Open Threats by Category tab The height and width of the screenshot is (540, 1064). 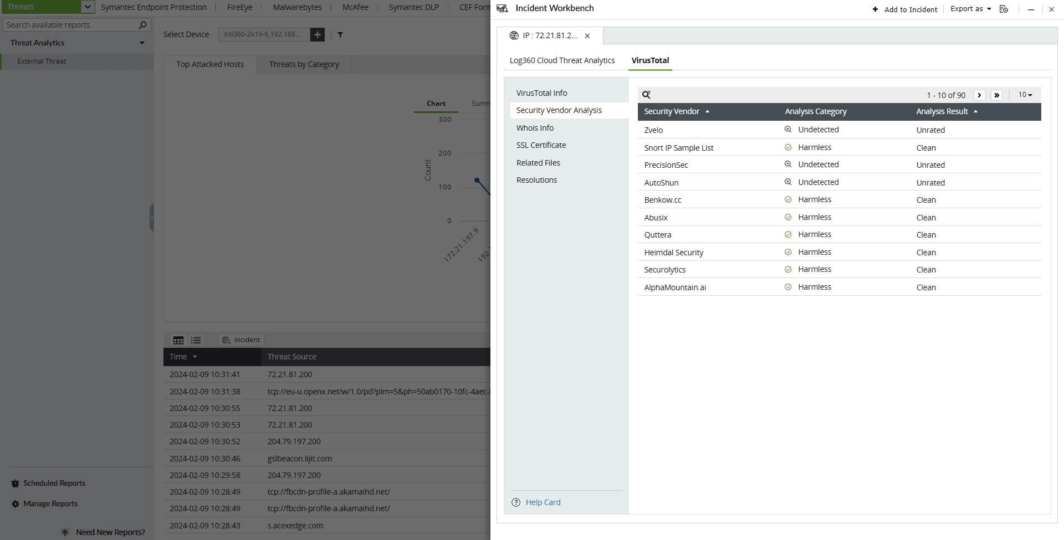point(304,64)
